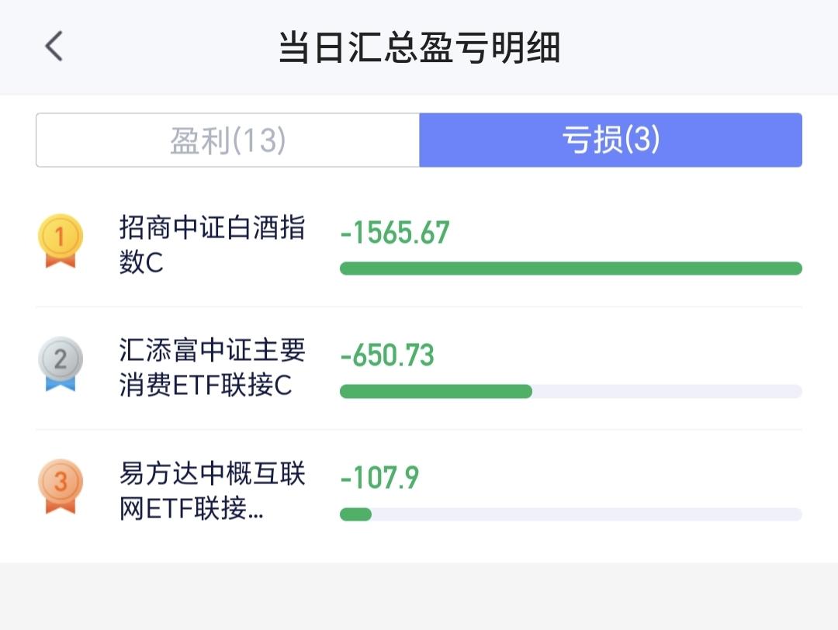The height and width of the screenshot is (630, 838).
Task: Select the gold rank 1 medal icon
Action: point(61,241)
